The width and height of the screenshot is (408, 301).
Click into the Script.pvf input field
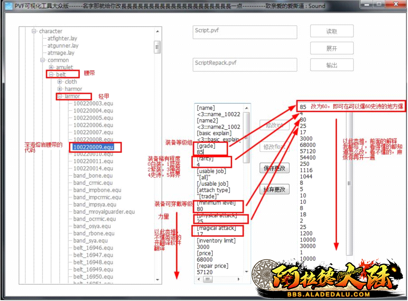point(244,32)
